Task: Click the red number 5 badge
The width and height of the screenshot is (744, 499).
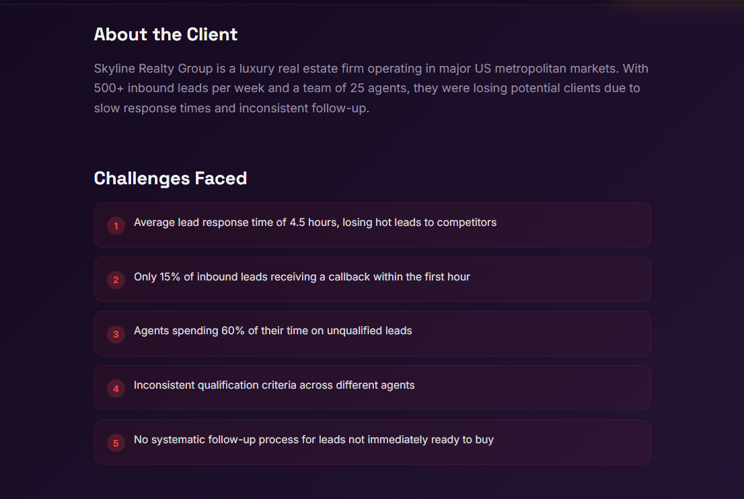Action: click(116, 443)
